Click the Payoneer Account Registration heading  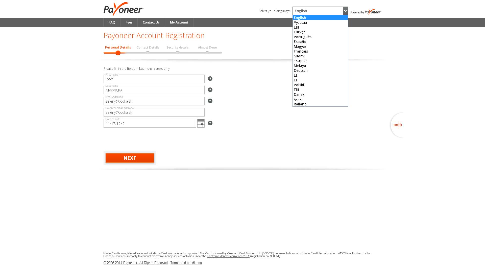coord(154,35)
